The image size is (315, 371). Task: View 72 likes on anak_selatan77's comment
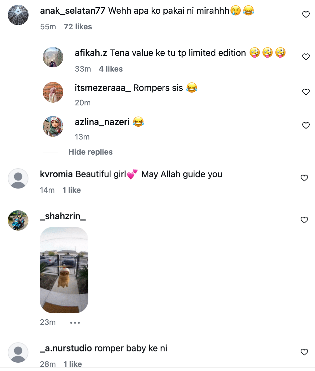pyautogui.click(x=78, y=27)
